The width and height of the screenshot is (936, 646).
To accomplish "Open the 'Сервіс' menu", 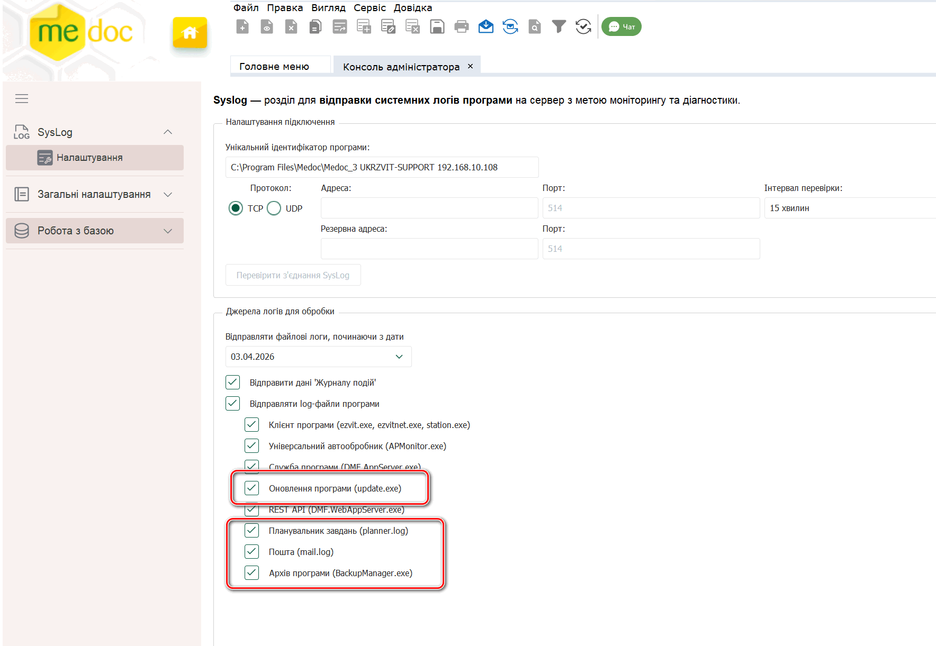I will [370, 8].
